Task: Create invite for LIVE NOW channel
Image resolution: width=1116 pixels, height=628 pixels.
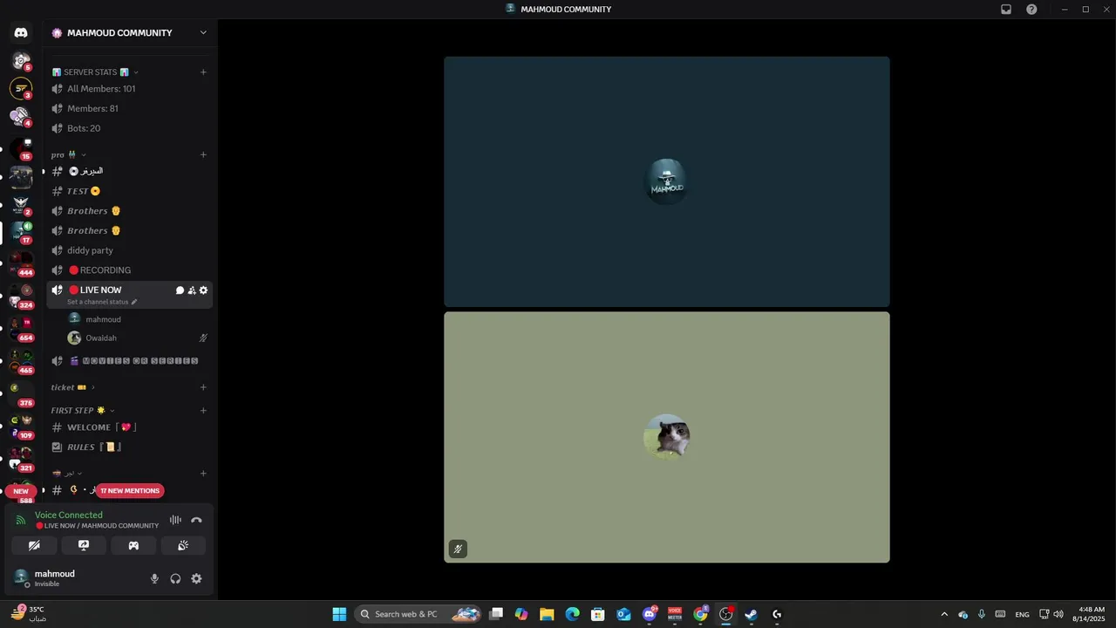Action: tap(192, 290)
